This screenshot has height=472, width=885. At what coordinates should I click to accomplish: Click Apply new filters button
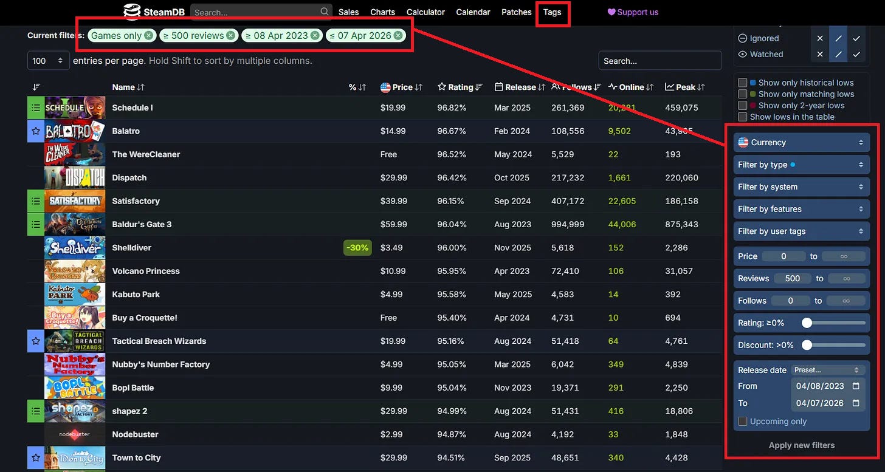coord(802,445)
